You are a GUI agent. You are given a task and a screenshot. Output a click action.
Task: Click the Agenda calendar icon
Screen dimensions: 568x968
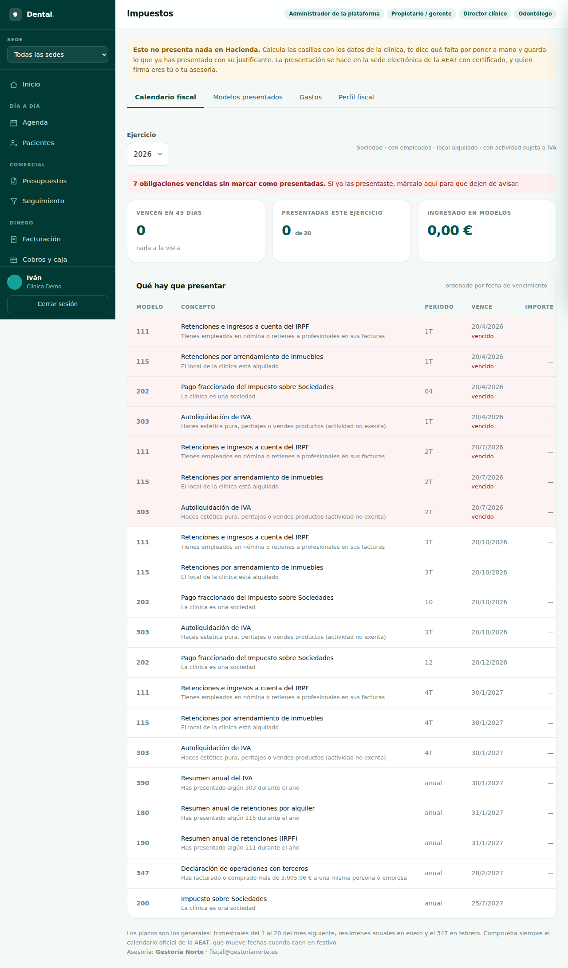(14, 122)
